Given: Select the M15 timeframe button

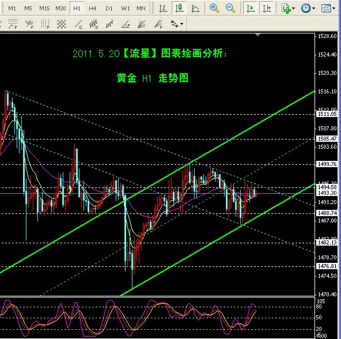Looking at the screenshot, I should (x=44, y=8).
